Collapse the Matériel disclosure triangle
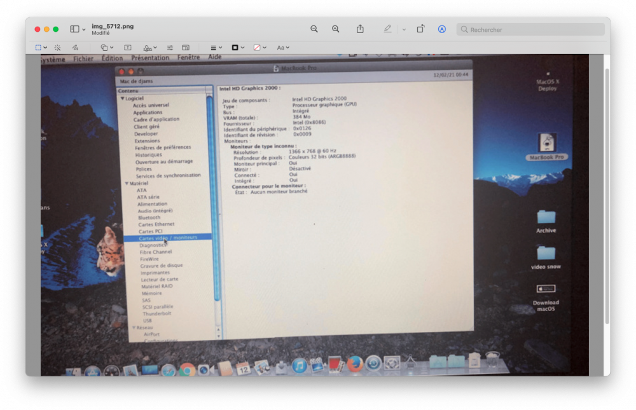This screenshot has width=636, height=410. tap(127, 183)
